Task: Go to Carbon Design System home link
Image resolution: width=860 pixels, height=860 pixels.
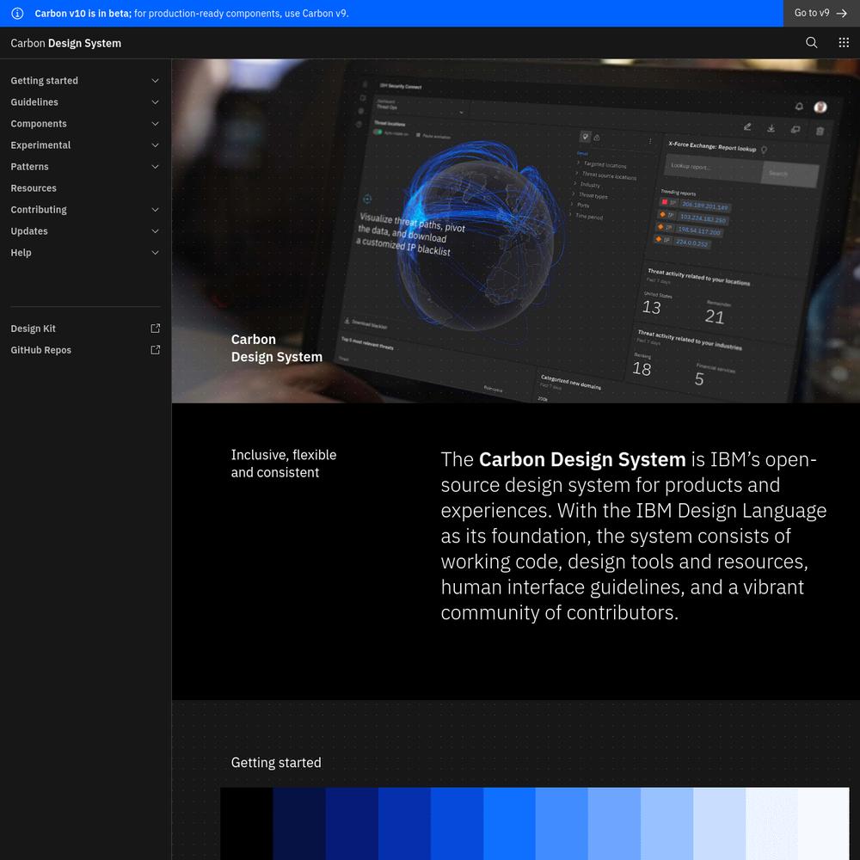Action: (x=66, y=43)
